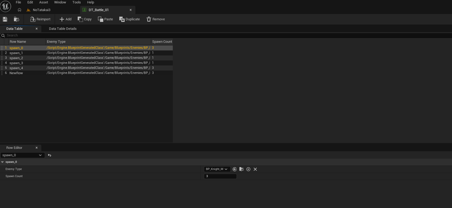This screenshot has height=208, width=452.
Task: Close the DT_Battle_01 tab
Action: [x=131, y=10]
